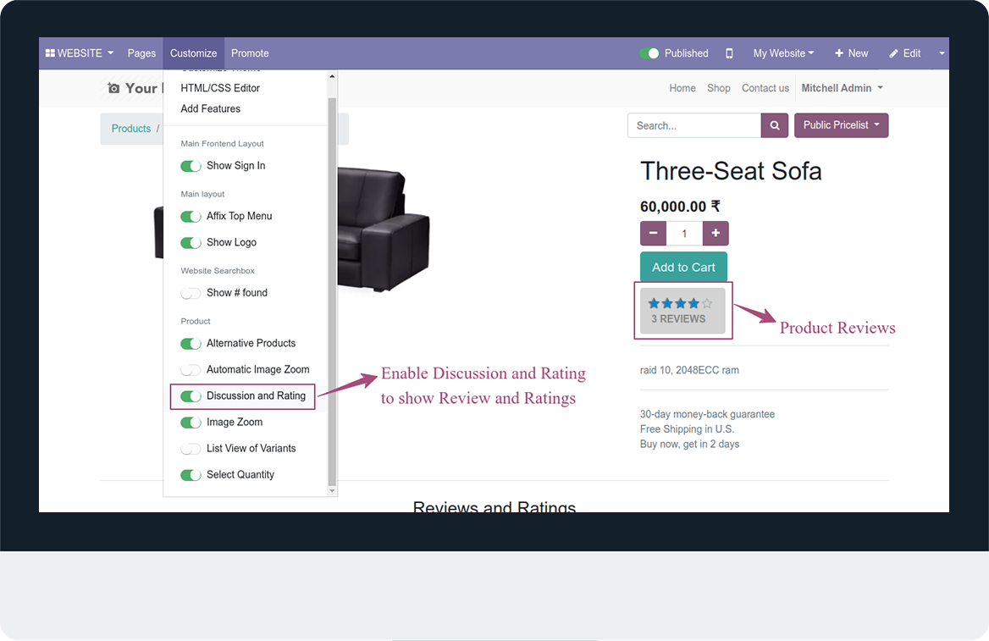989x641 pixels.
Task: Increase quantity with the plus button
Action: click(x=716, y=234)
